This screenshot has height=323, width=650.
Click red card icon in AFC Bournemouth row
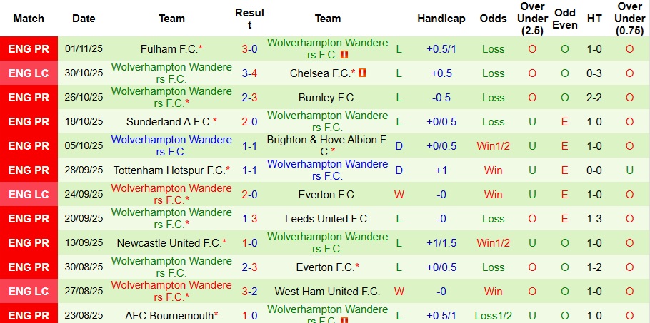point(344,321)
